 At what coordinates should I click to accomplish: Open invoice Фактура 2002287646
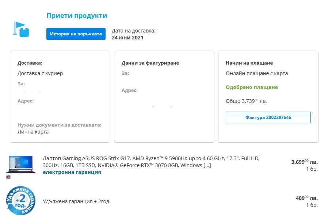[268, 117]
